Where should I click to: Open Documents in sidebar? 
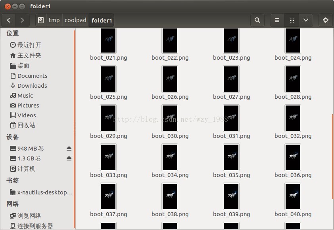coord(29,76)
